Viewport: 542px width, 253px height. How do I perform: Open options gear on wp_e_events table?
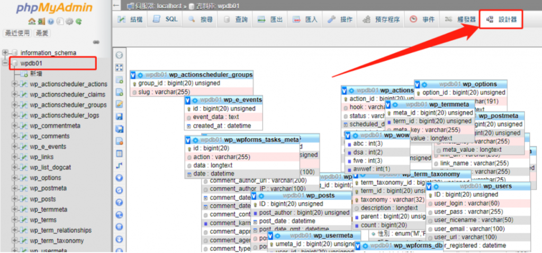pos(195,100)
